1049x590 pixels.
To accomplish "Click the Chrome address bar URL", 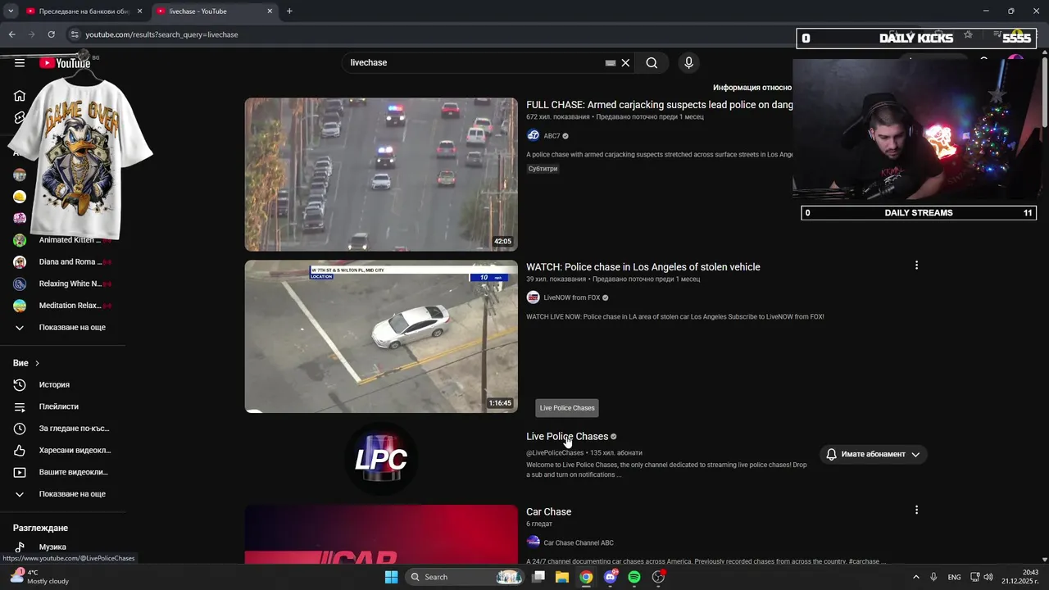I will (162, 34).
